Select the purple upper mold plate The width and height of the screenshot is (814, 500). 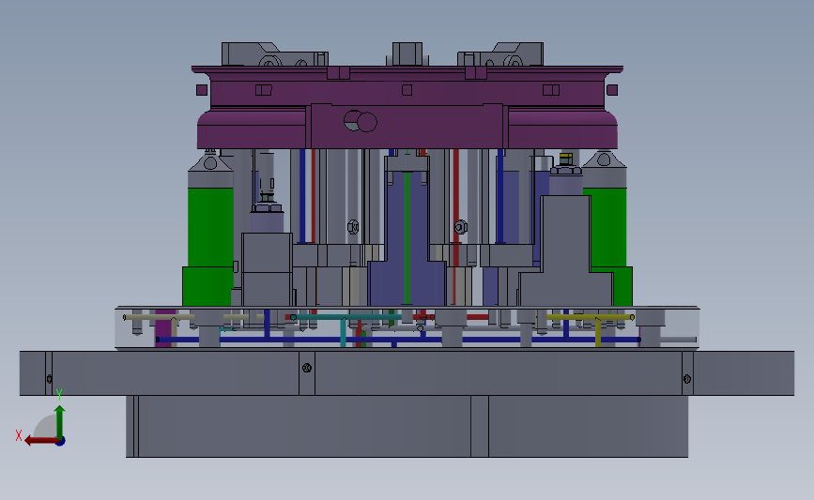tap(407, 108)
